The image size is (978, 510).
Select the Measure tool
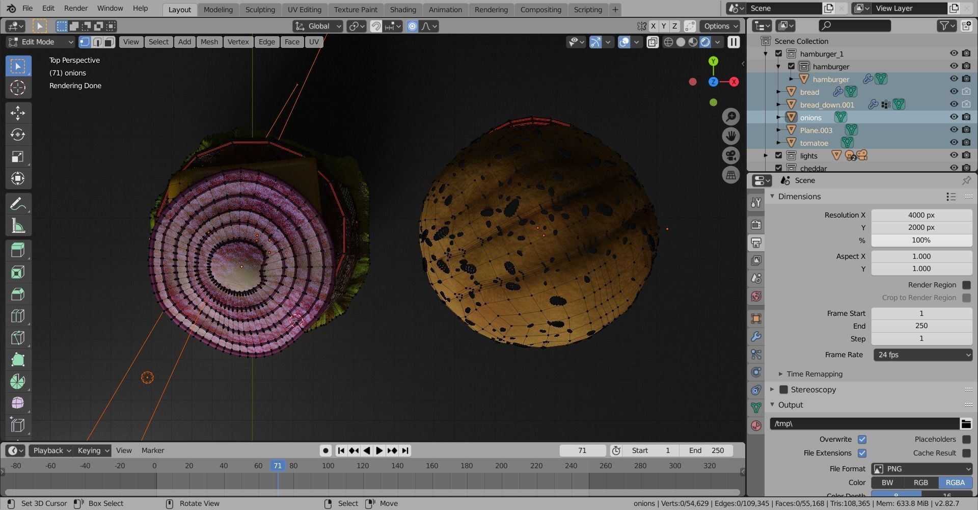click(x=18, y=226)
